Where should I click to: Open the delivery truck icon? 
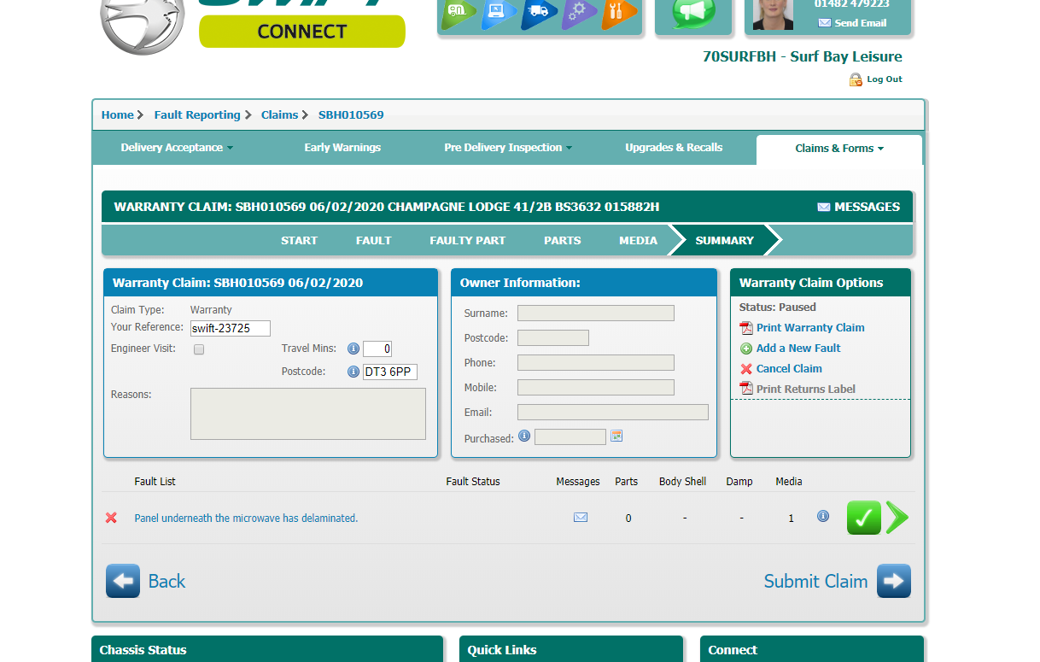tap(539, 12)
